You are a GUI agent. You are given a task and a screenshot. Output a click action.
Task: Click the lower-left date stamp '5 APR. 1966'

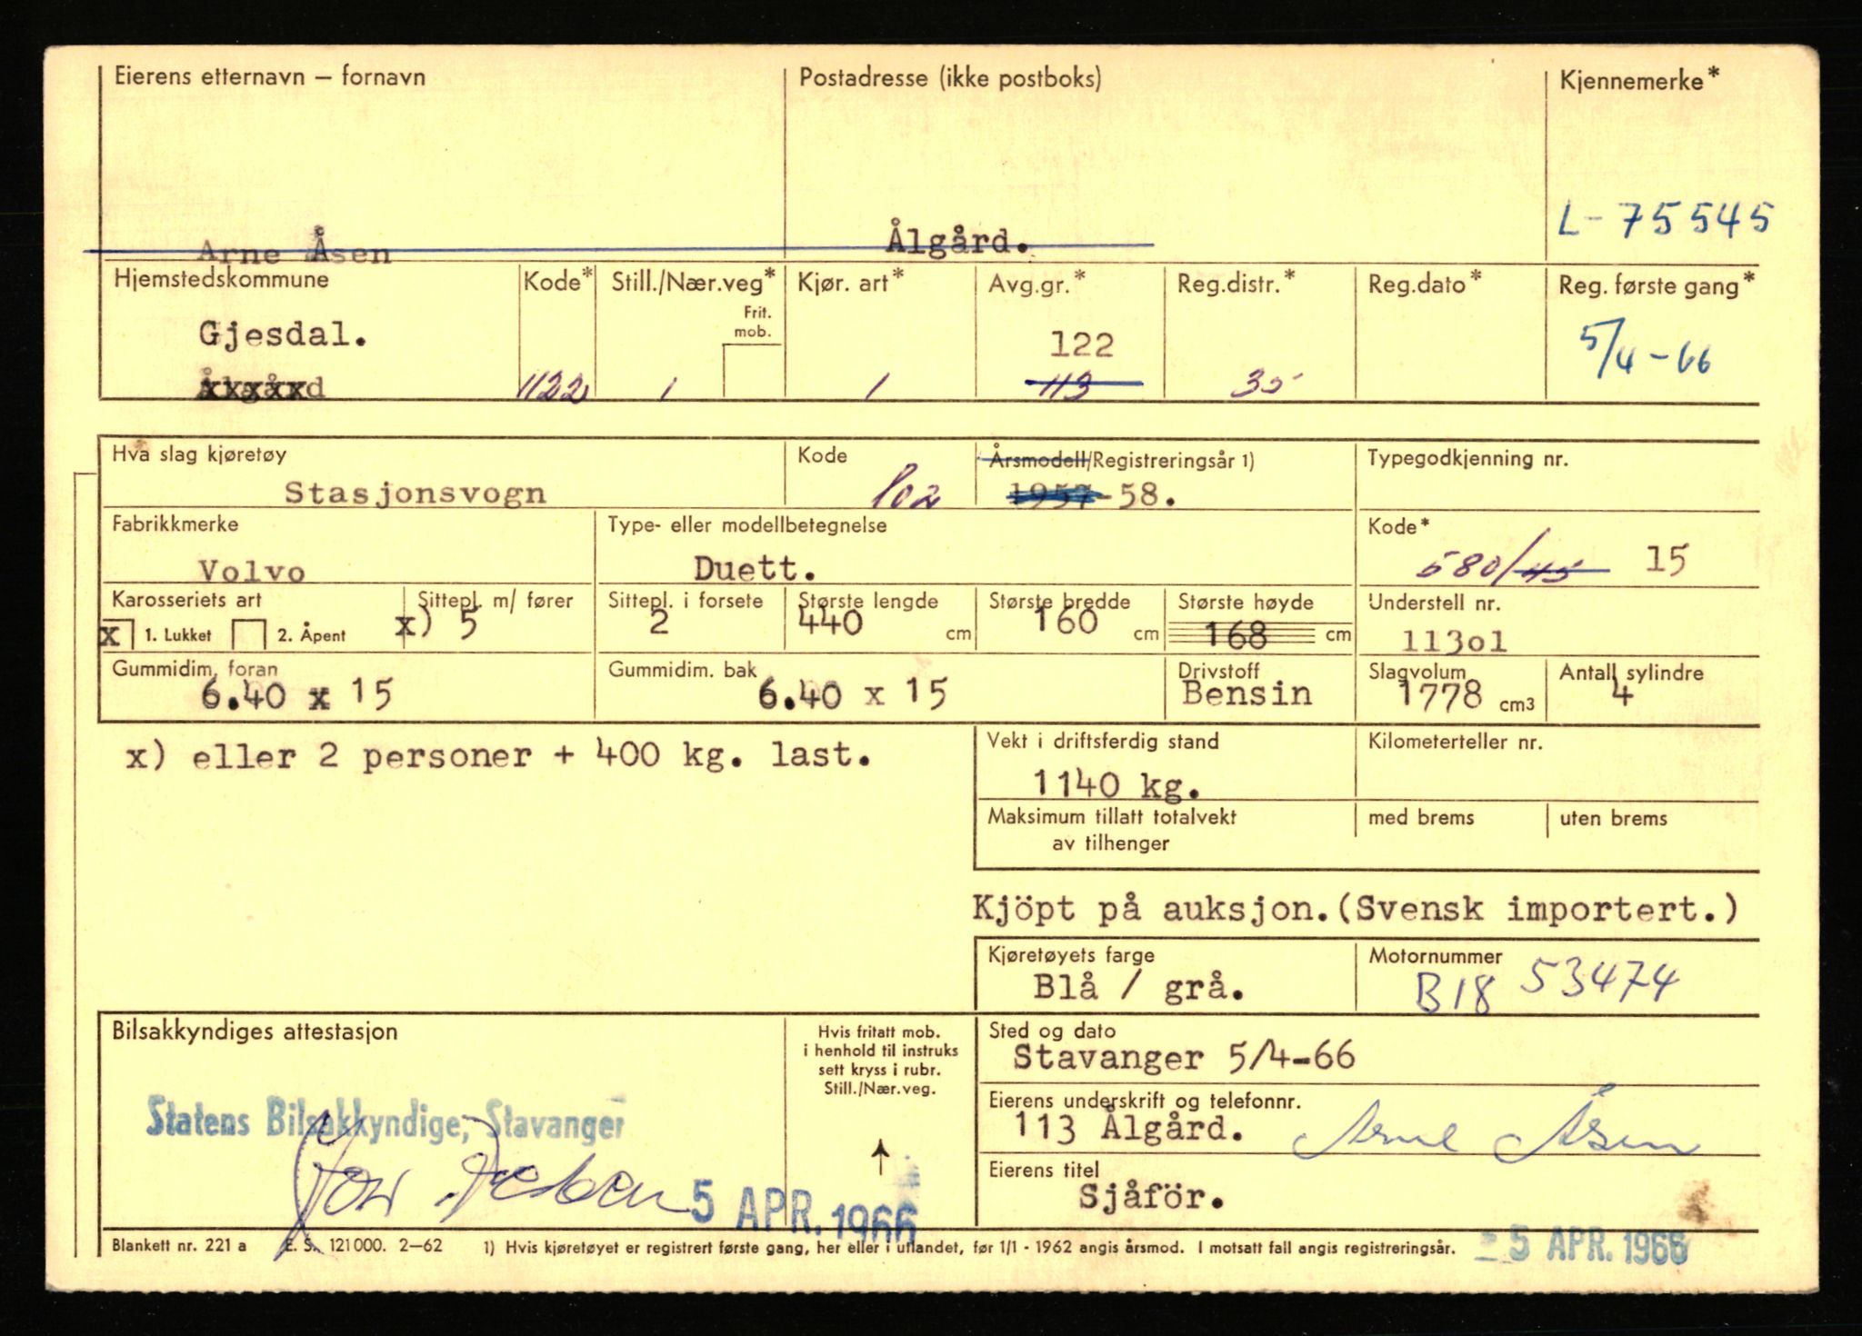[x=804, y=1213]
